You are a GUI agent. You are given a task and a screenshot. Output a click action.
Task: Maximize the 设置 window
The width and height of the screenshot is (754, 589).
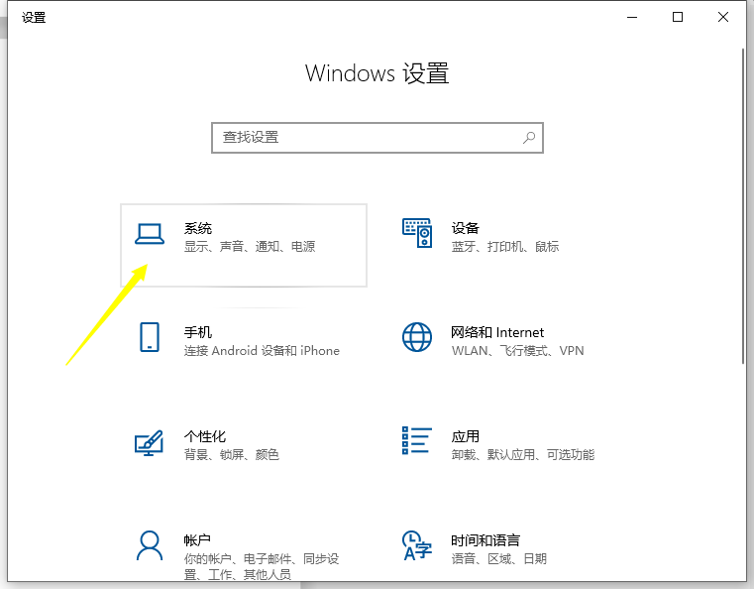(678, 17)
